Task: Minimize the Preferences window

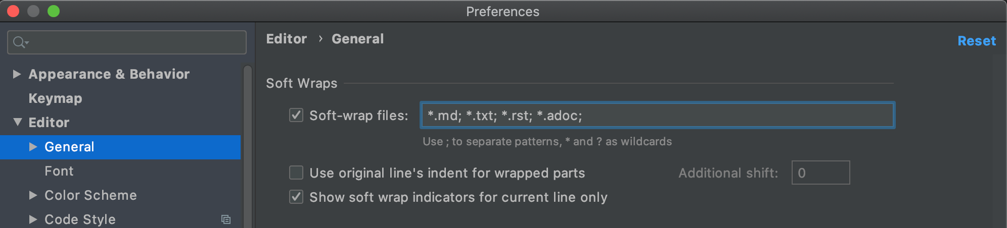Action: point(33,11)
